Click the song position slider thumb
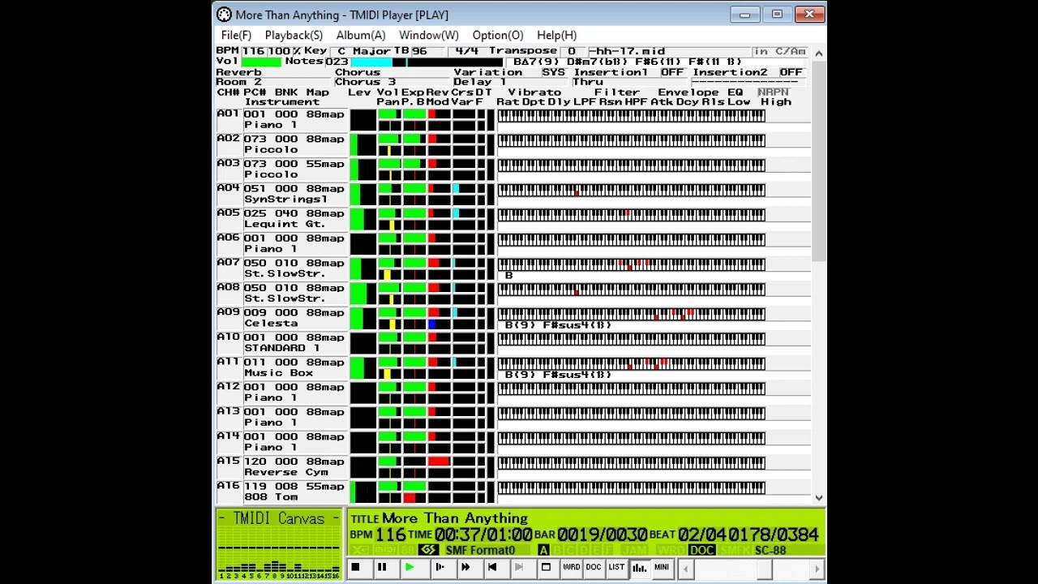 pyautogui.click(x=764, y=569)
